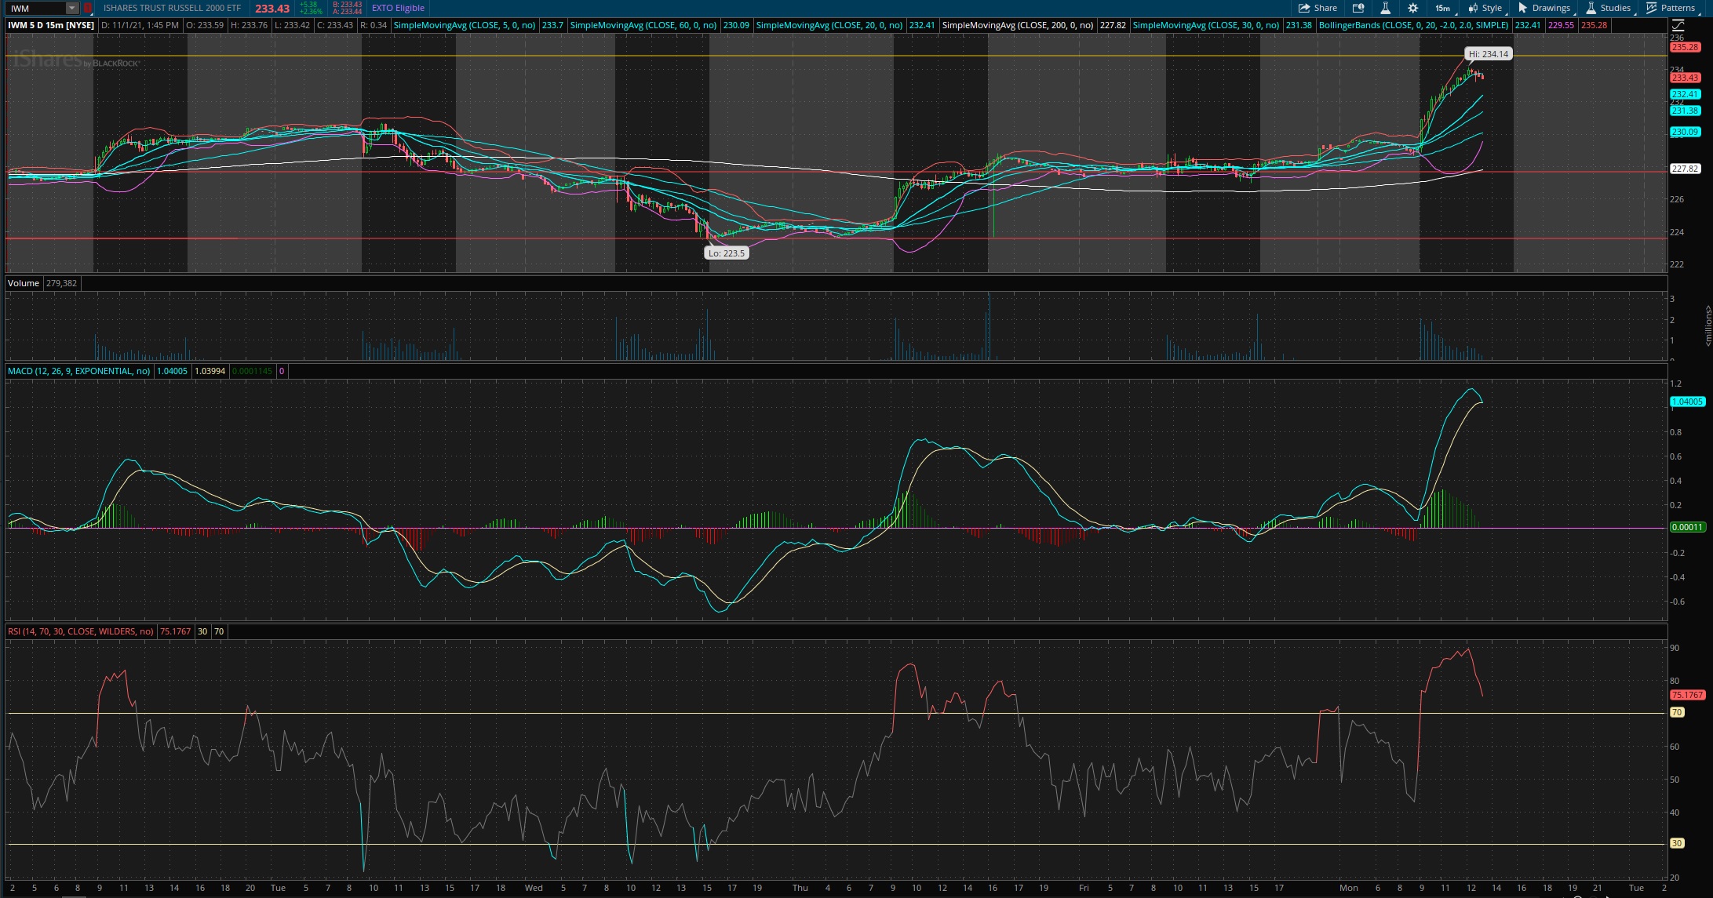Click the +2.36% percent change value
Viewport: 1713px width, 898px height.
pyautogui.click(x=312, y=12)
